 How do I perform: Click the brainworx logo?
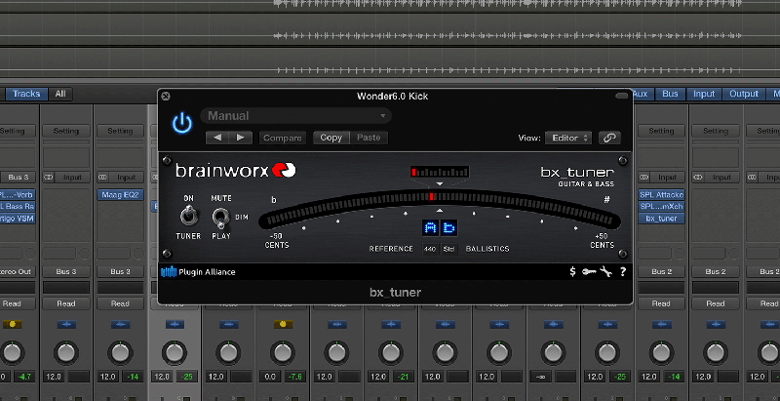pos(235,170)
